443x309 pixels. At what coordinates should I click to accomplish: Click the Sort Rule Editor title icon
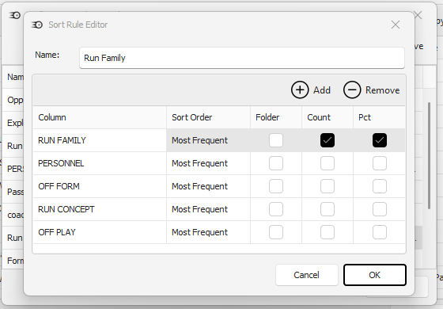37,25
